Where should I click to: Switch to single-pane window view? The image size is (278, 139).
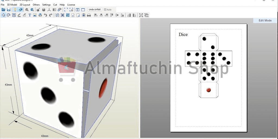(x=83, y=10)
